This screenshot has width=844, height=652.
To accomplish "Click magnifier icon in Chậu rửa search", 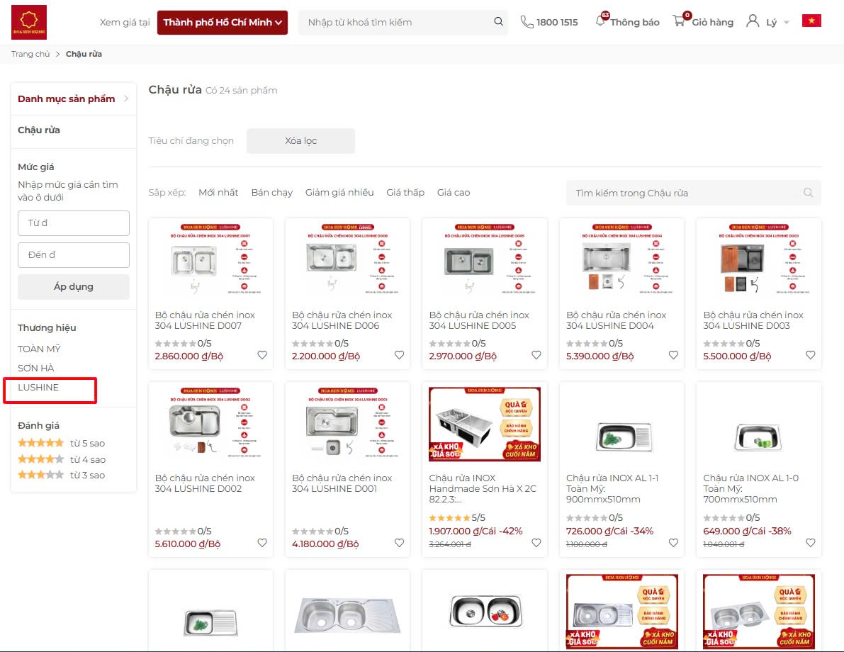I will coord(808,193).
